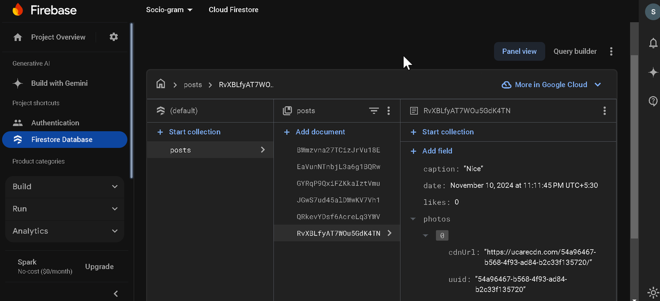Click the Build with Gemini sparkle icon
Viewport: 660px width, 301px height.
[18, 83]
